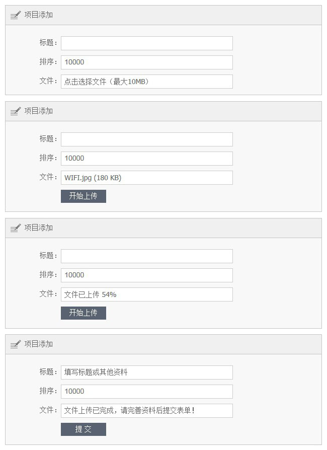Click the 文件已上传 54% progress indicator

(x=146, y=294)
